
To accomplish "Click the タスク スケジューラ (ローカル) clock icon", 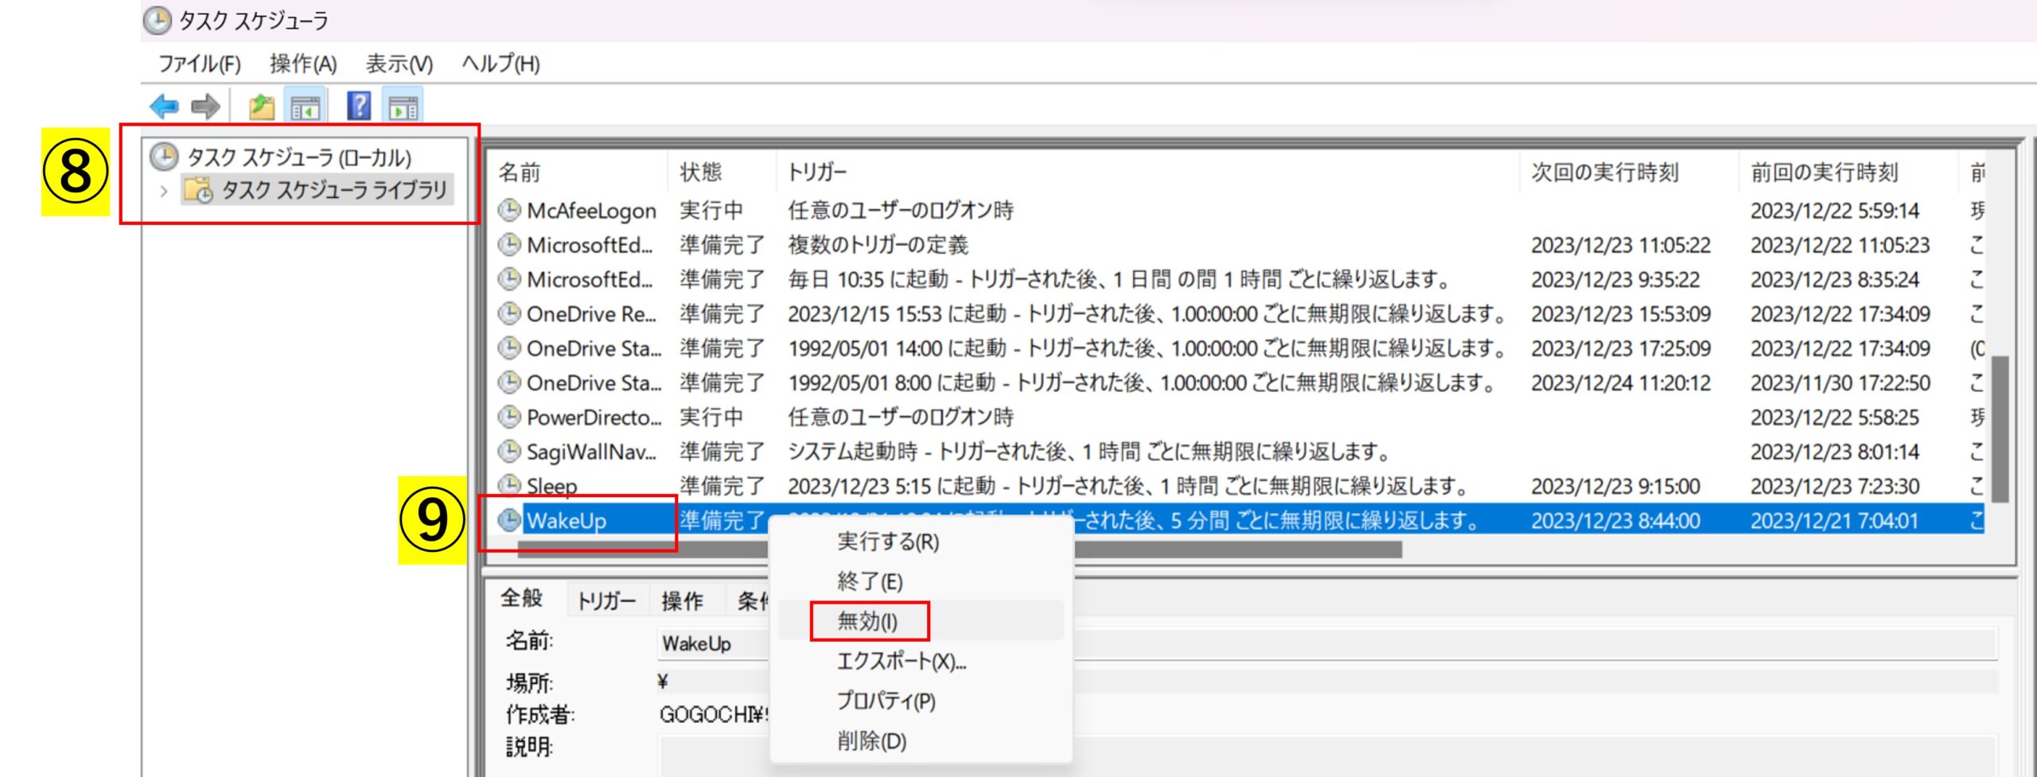I will tap(164, 157).
